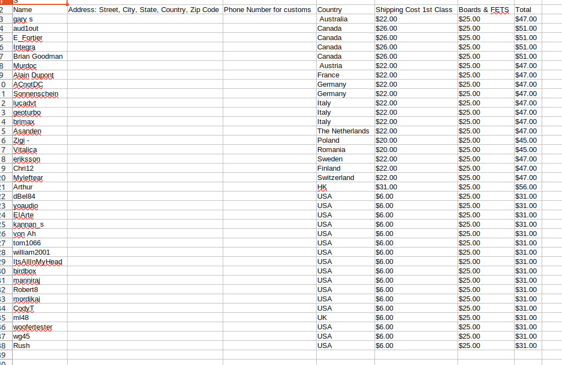Click the geoturbo cell
The height and width of the screenshot is (365, 562).
[x=40, y=113]
